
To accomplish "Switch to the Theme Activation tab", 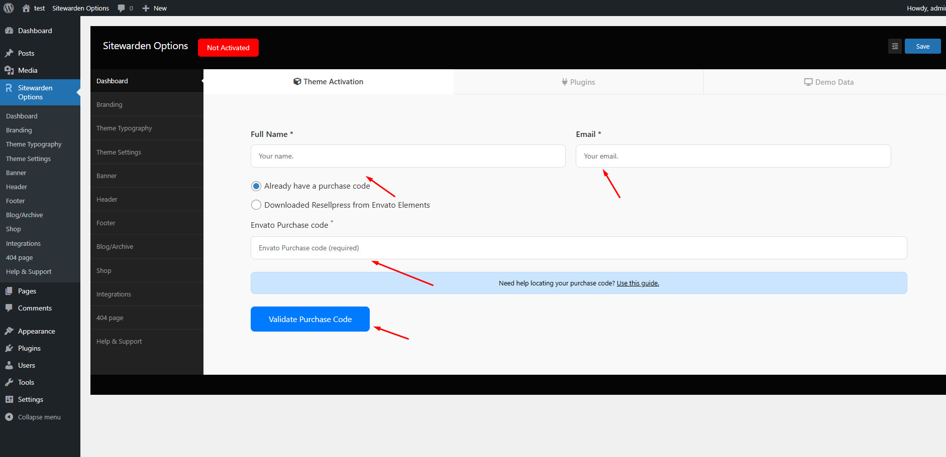I will click(329, 82).
